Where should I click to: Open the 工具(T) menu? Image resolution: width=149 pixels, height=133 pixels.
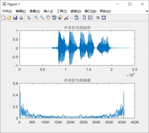(x=62, y=11)
